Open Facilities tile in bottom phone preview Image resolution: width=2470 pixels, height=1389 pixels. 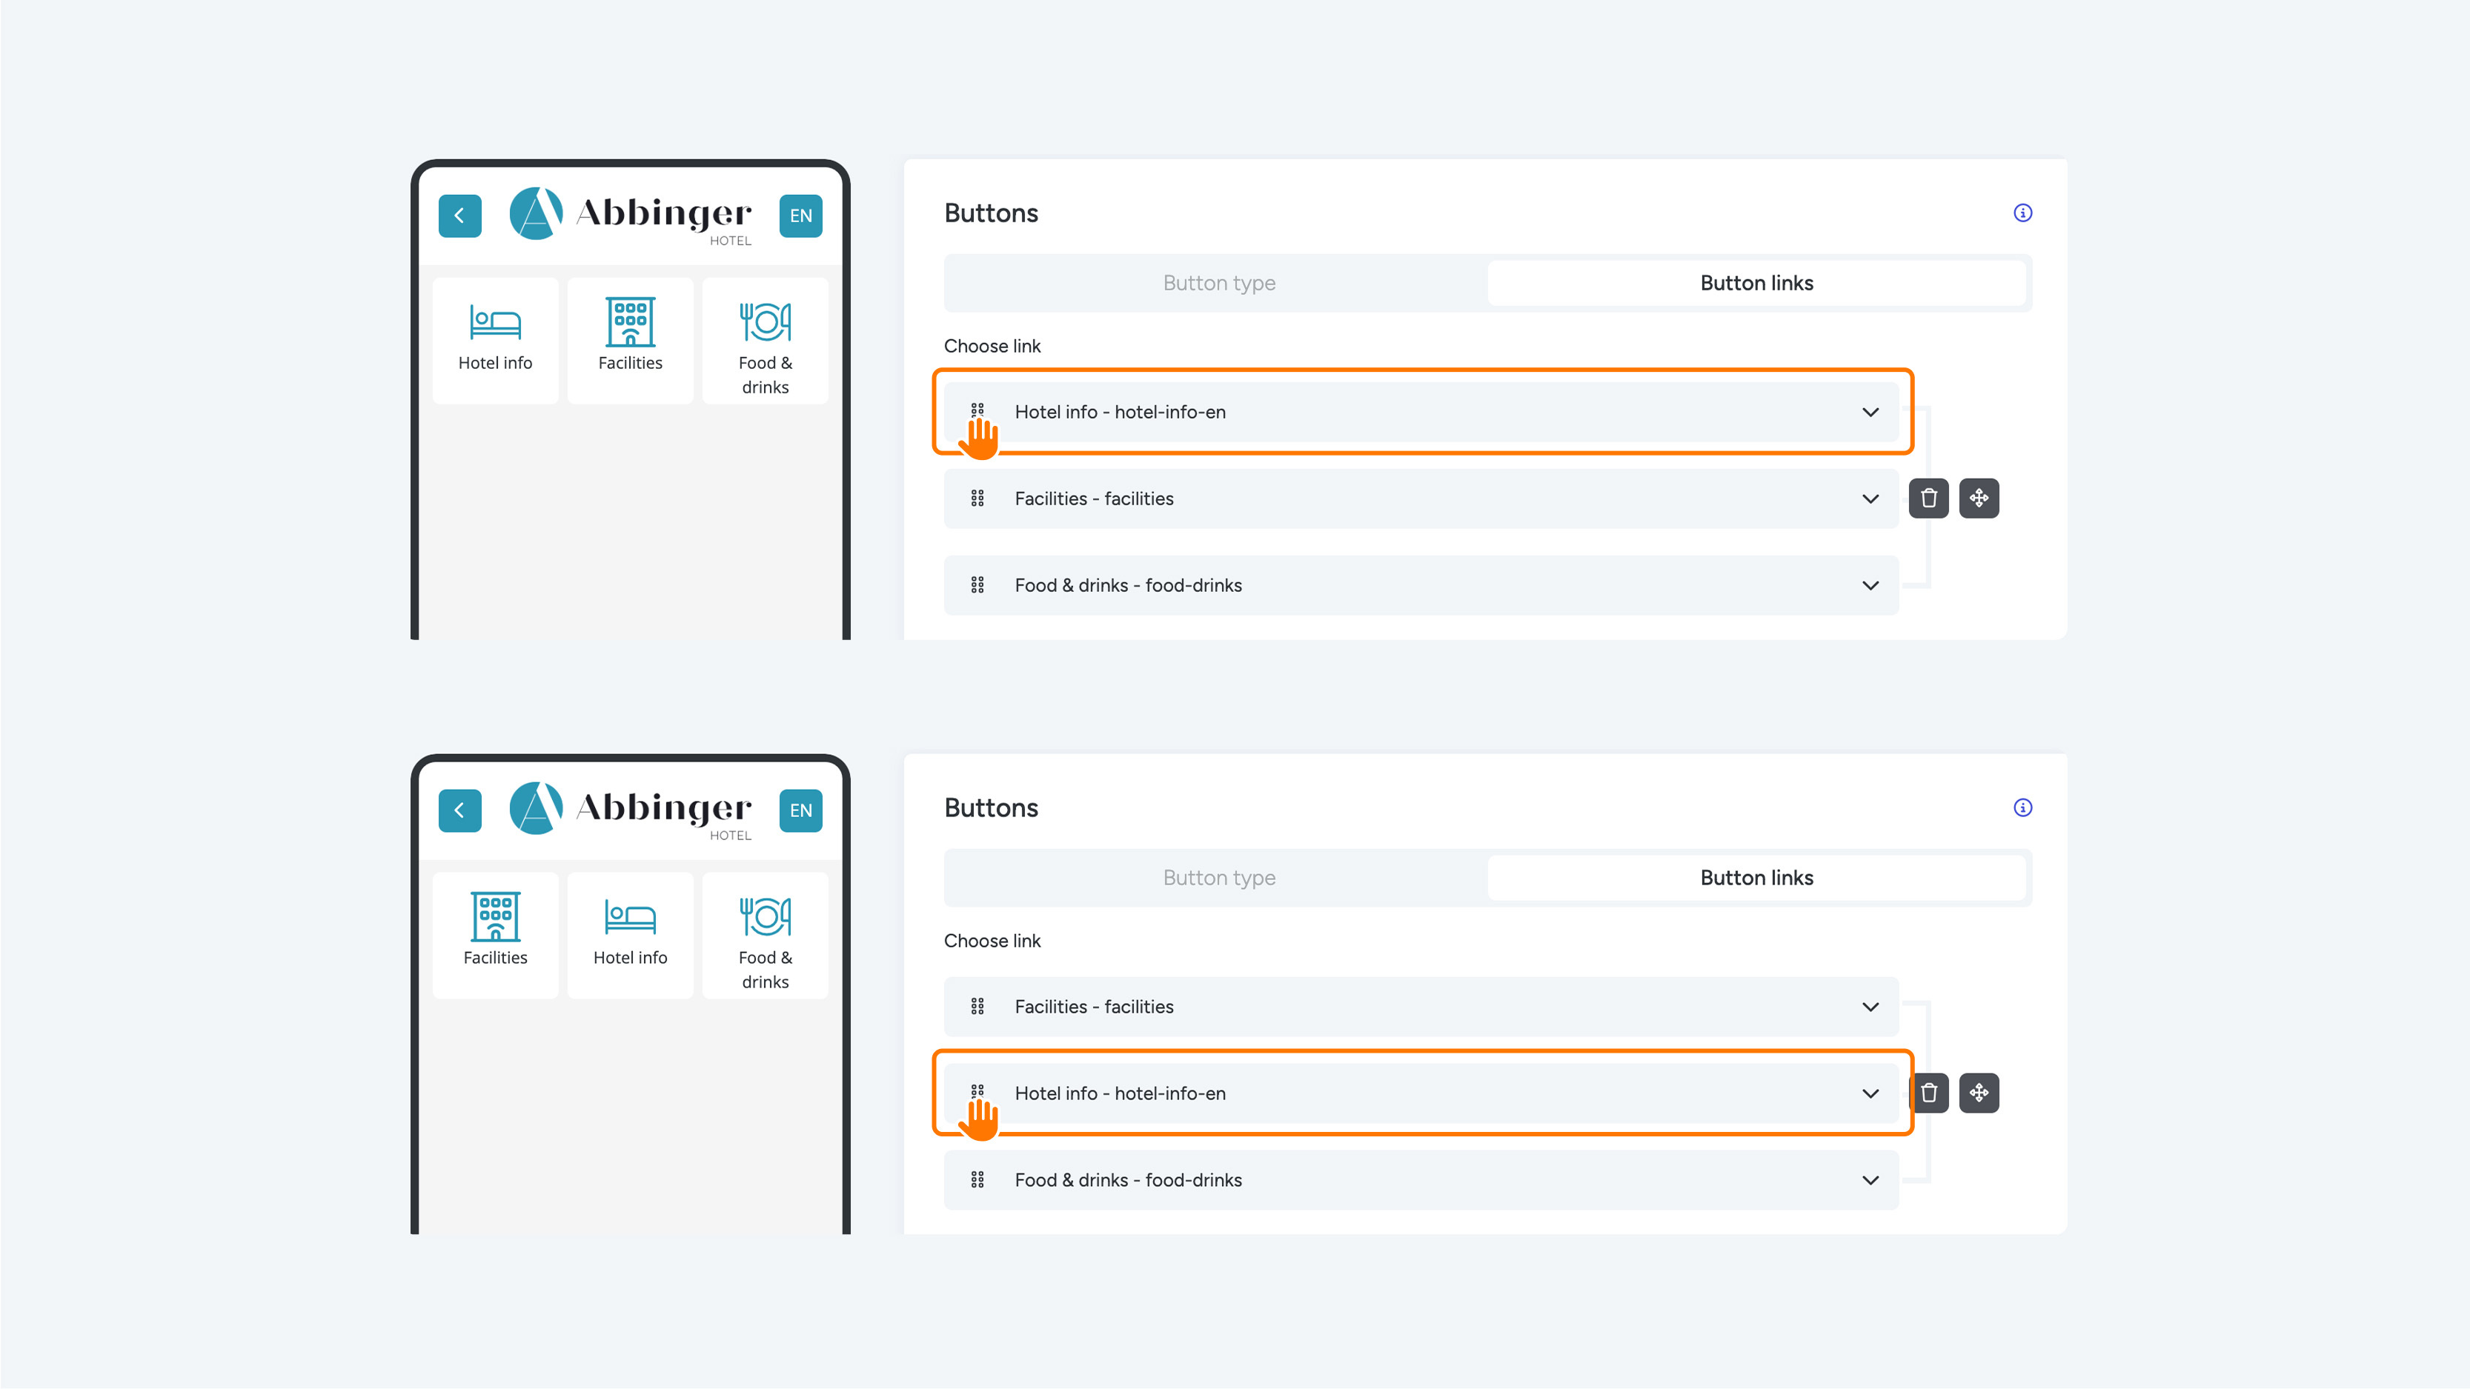click(495, 936)
